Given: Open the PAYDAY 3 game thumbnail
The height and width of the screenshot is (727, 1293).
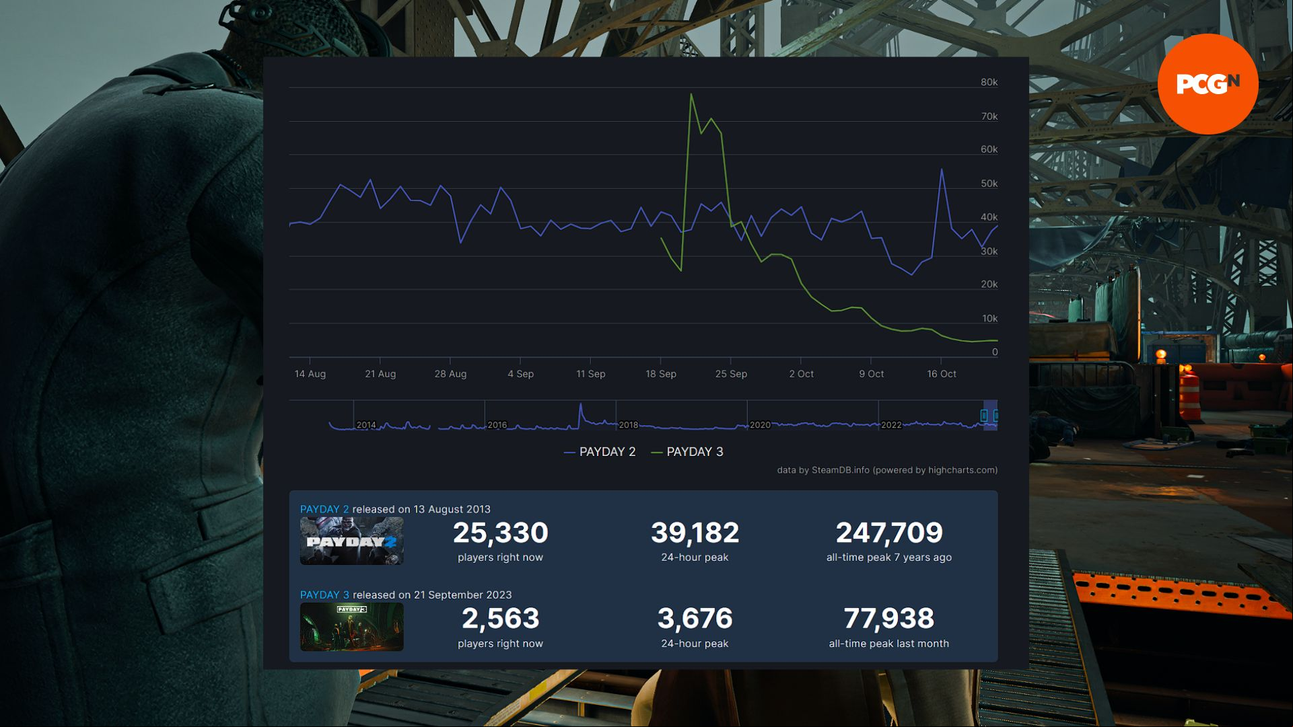Looking at the screenshot, I should coord(351,627).
